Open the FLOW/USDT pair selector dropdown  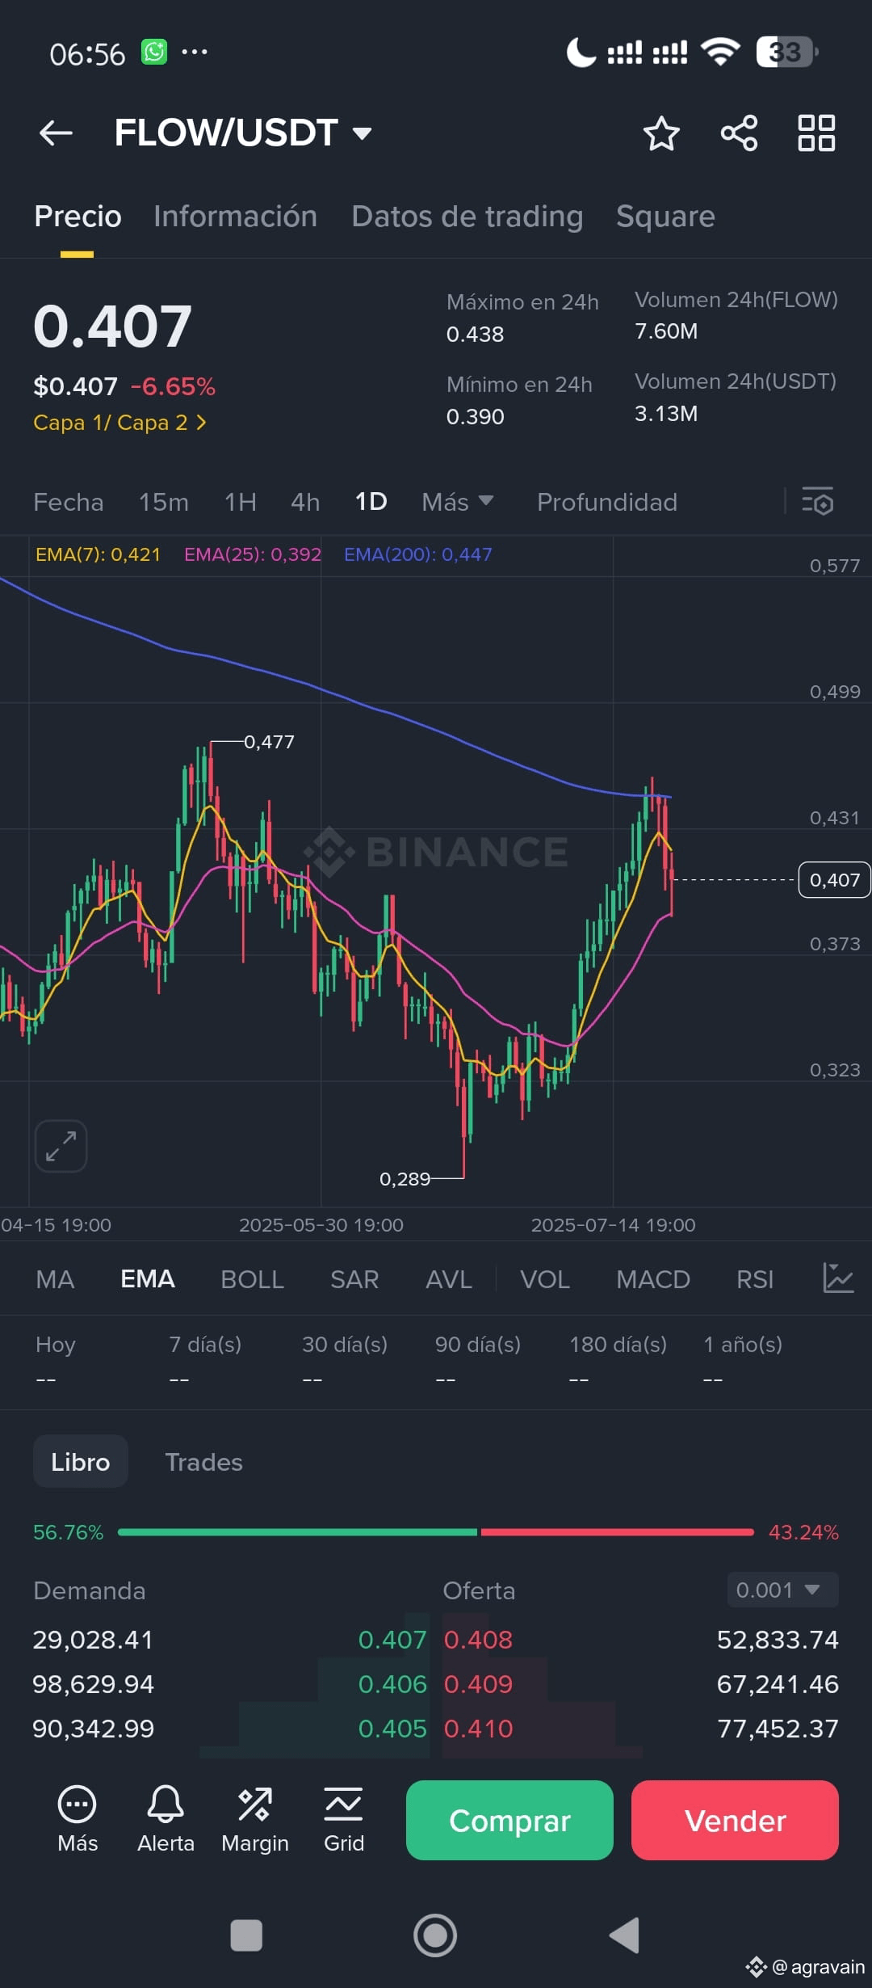point(243,133)
